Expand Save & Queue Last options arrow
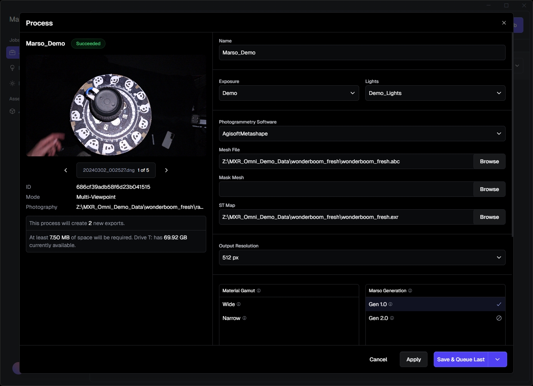The height and width of the screenshot is (386, 533). [x=497, y=359]
